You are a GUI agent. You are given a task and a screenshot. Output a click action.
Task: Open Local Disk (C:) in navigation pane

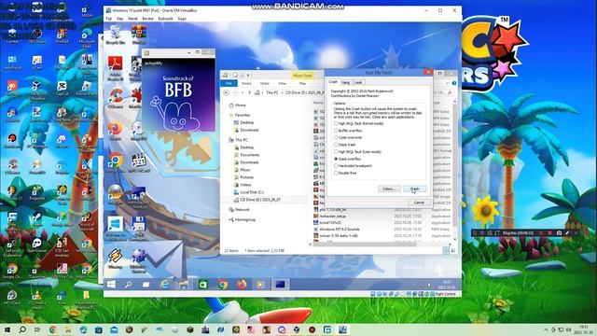click(x=249, y=192)
